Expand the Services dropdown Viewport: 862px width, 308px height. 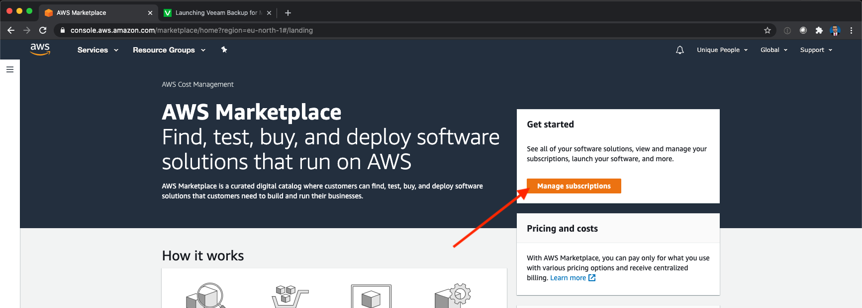tap(98, 50)
